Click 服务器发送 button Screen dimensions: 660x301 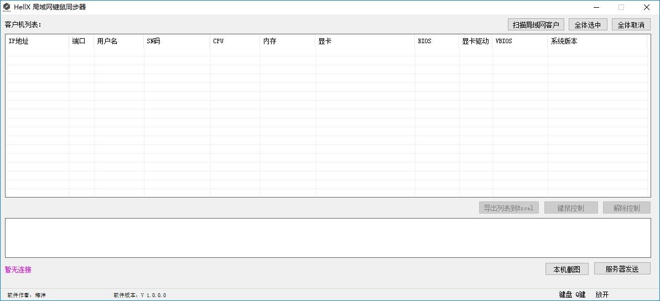point(622,268)
